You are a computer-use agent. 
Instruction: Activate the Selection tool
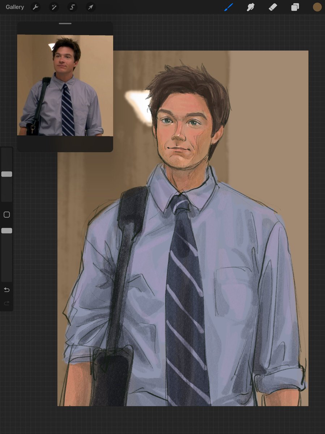click(x=72, y=7)
